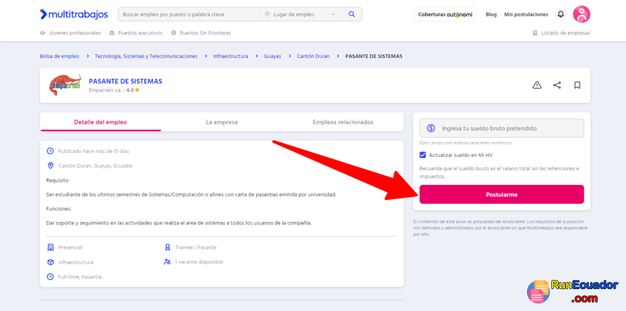Click graduation cap icon for Jóvenes profesionales
Image resolution: width=626 pixels, height=311 pixels.
pos(42,33)
